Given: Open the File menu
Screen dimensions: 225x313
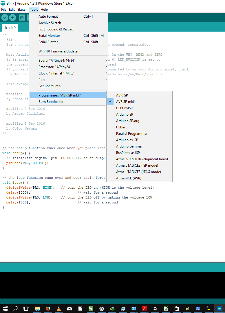Looking at the screenshot, I should pos(4,9).
